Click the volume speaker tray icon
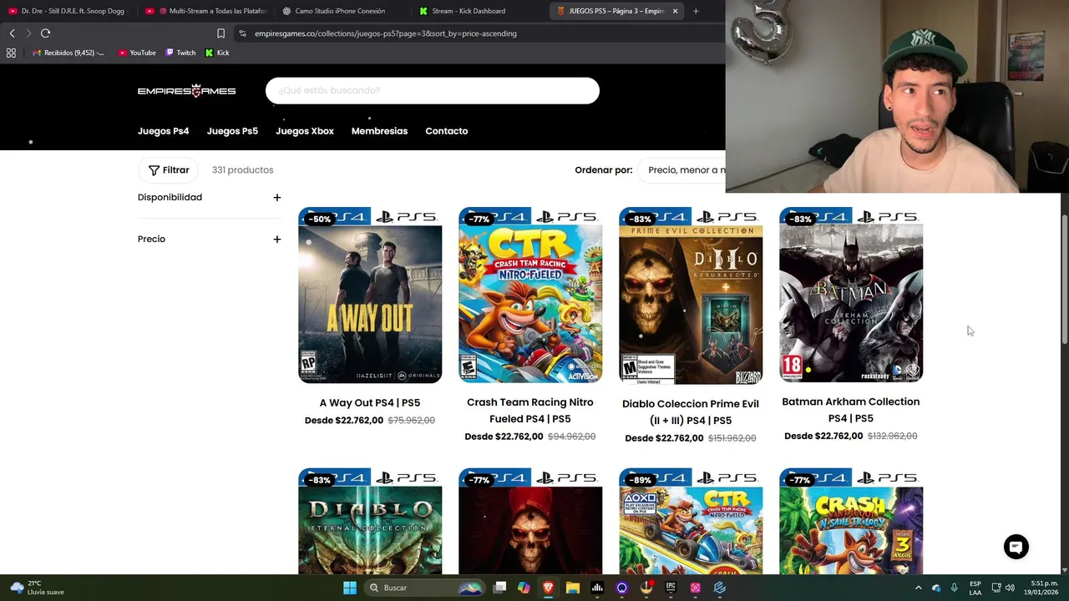The height and width of the screenshot is (601, 1069). (1010, 588)
